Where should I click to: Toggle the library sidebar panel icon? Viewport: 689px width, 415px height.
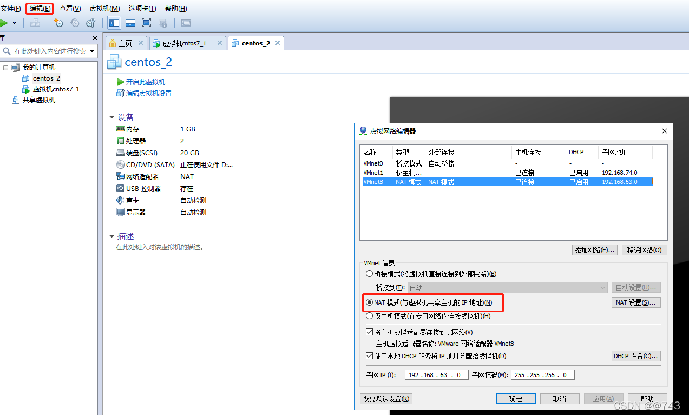114,23
